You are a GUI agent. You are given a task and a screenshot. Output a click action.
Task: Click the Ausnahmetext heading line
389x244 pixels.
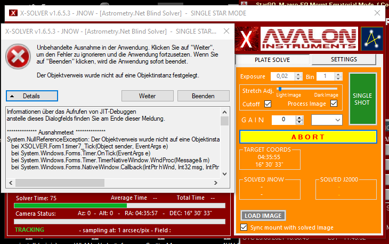[x=56, y=132]
